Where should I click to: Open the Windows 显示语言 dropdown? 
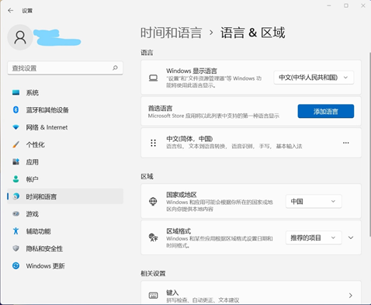point(314,78)
